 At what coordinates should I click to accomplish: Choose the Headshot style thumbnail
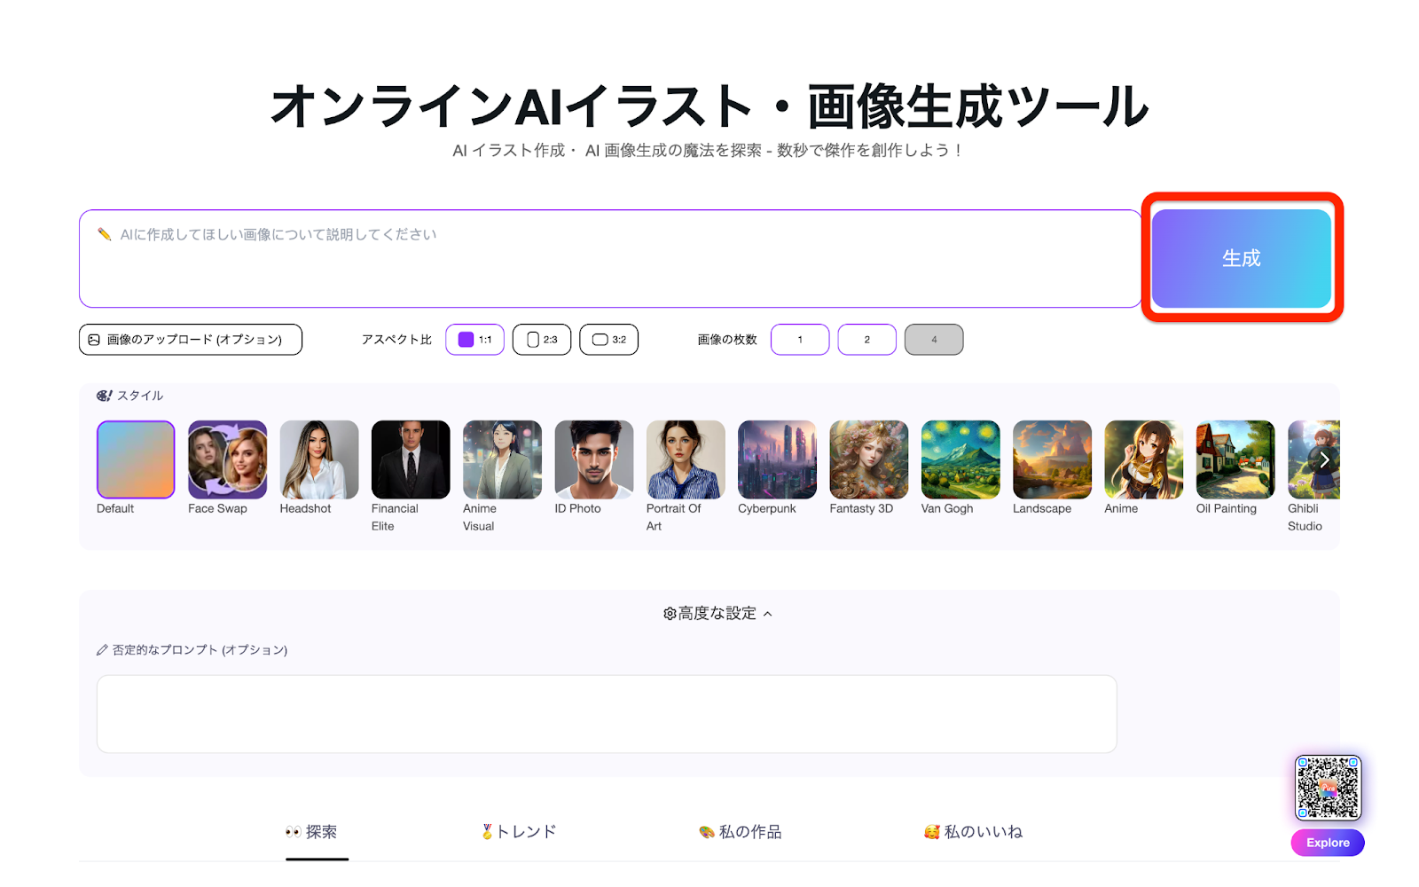pos(319,459)
